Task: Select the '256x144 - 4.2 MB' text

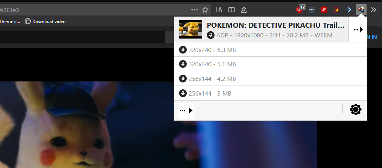Action: 212,79
